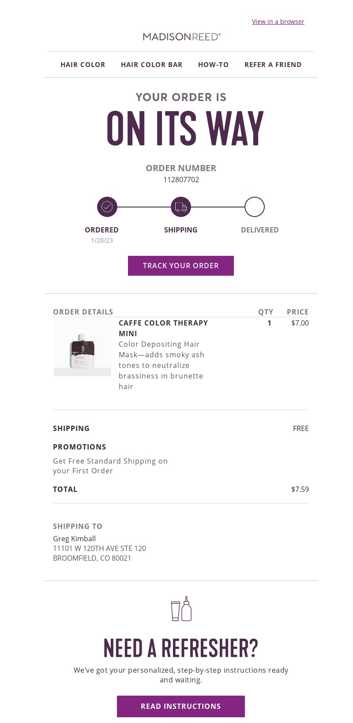
Task: Click the READ INSTRUCTIONS button
Action: [180, 706]
